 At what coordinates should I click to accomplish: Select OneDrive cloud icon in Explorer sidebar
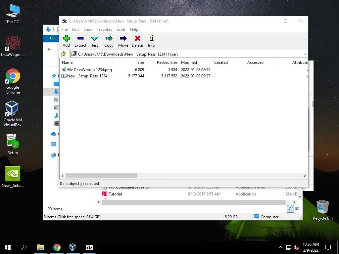[x=54, y=134]
